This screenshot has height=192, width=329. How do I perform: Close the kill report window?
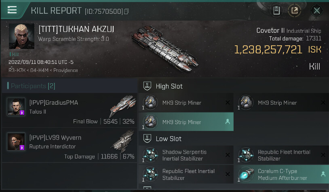tap(317, 11)
